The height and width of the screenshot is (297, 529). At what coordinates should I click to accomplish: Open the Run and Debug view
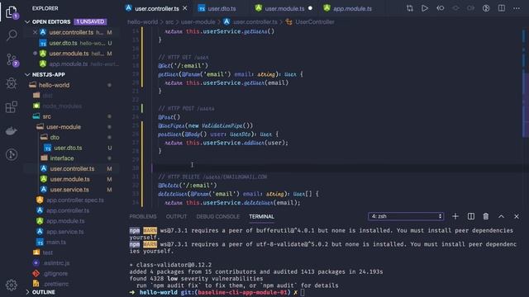(12, 83)
